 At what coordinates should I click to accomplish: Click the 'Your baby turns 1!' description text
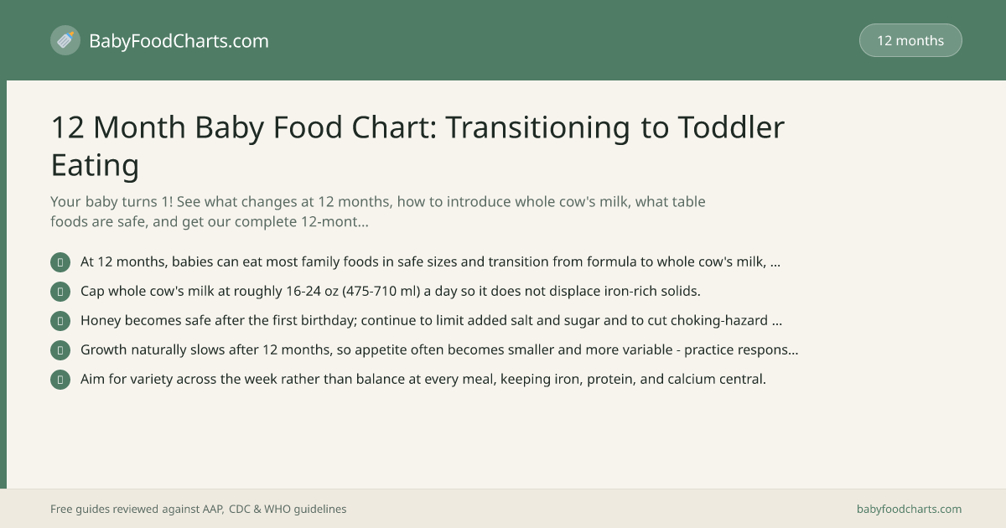(378, 212)
